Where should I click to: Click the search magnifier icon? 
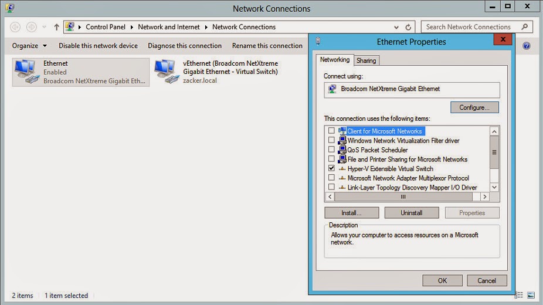click(x=525, y=26)
